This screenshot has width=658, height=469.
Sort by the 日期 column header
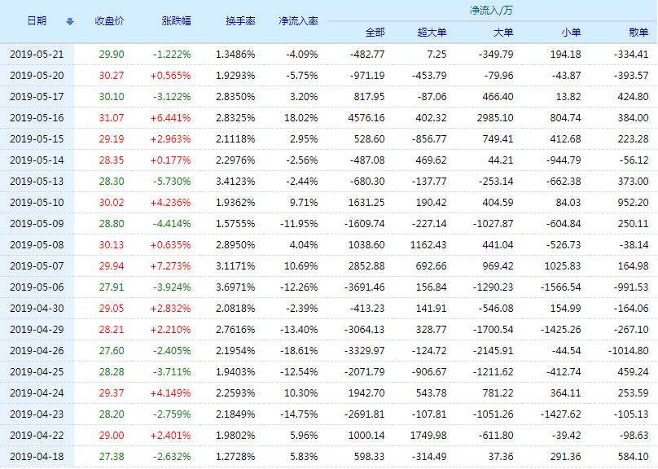37,21
